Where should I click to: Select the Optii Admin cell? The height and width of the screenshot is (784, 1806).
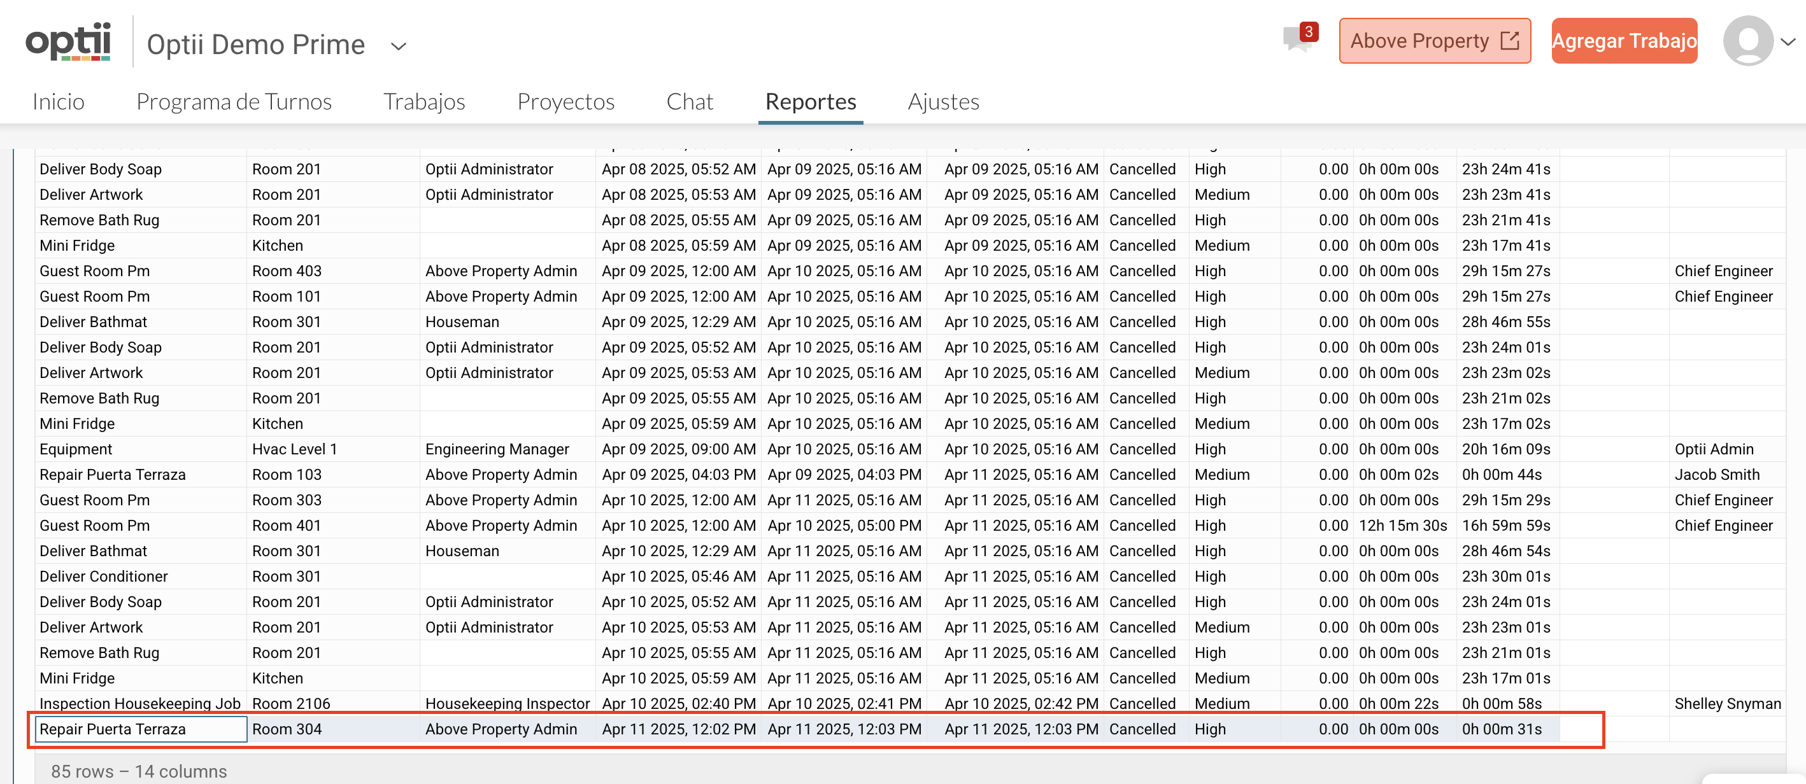click(x=1727, y=449)
